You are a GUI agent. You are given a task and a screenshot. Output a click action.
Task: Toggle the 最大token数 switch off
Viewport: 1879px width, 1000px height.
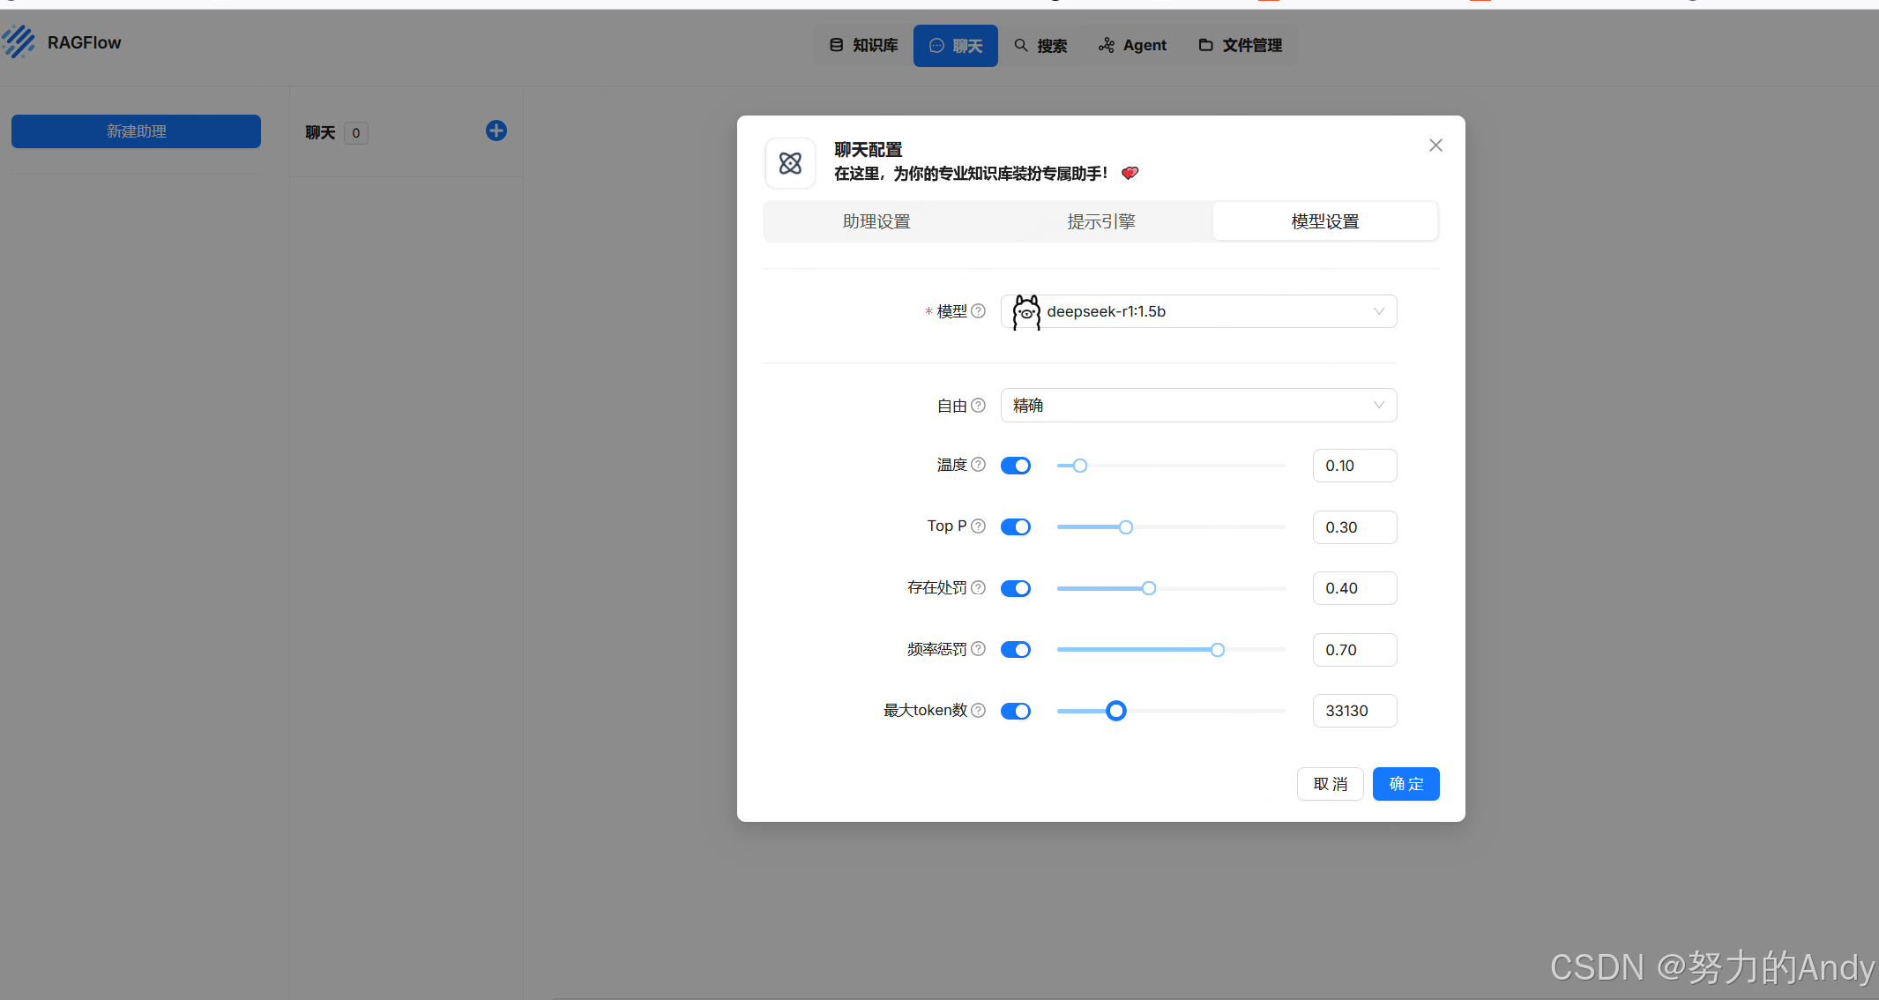1016,711
